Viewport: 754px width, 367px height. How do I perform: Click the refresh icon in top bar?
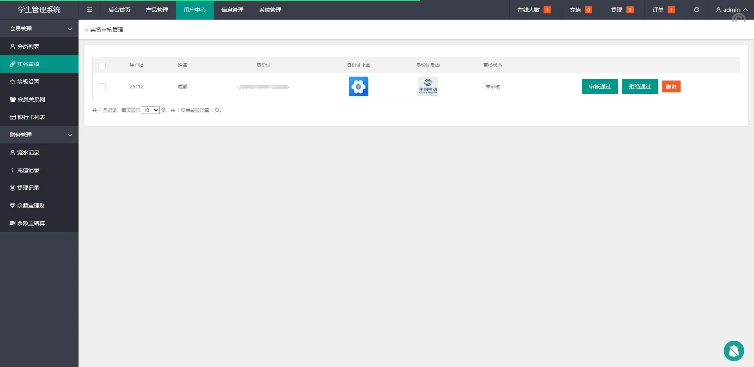(x=696, y=10)
